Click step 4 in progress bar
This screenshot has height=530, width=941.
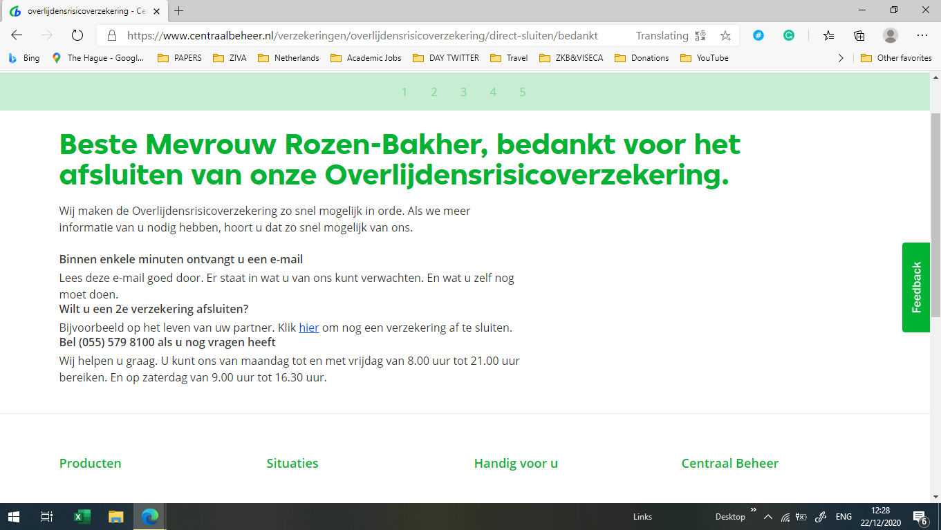(x=493, y=92)
